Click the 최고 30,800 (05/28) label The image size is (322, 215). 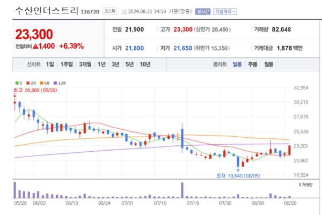pyautogui.click(x=35, y=90)
